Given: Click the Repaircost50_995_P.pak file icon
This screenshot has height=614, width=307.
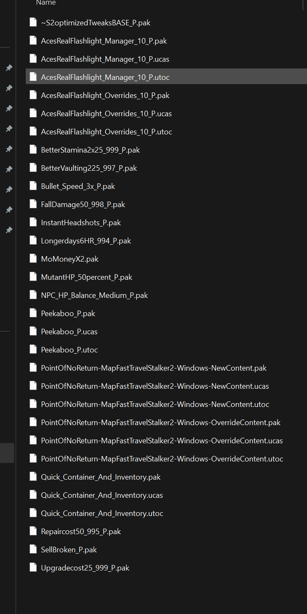Looking at the screenshot, I should click(33, 531).
